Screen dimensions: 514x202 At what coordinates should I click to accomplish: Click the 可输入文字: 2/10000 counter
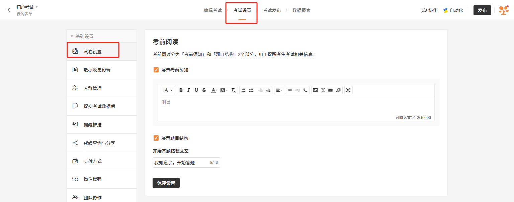[413, 118]
